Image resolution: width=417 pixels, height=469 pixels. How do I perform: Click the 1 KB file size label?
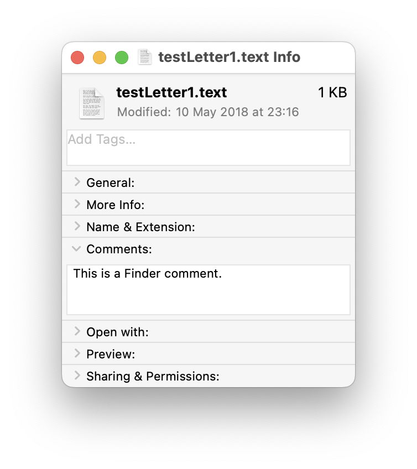coord(332,93)
